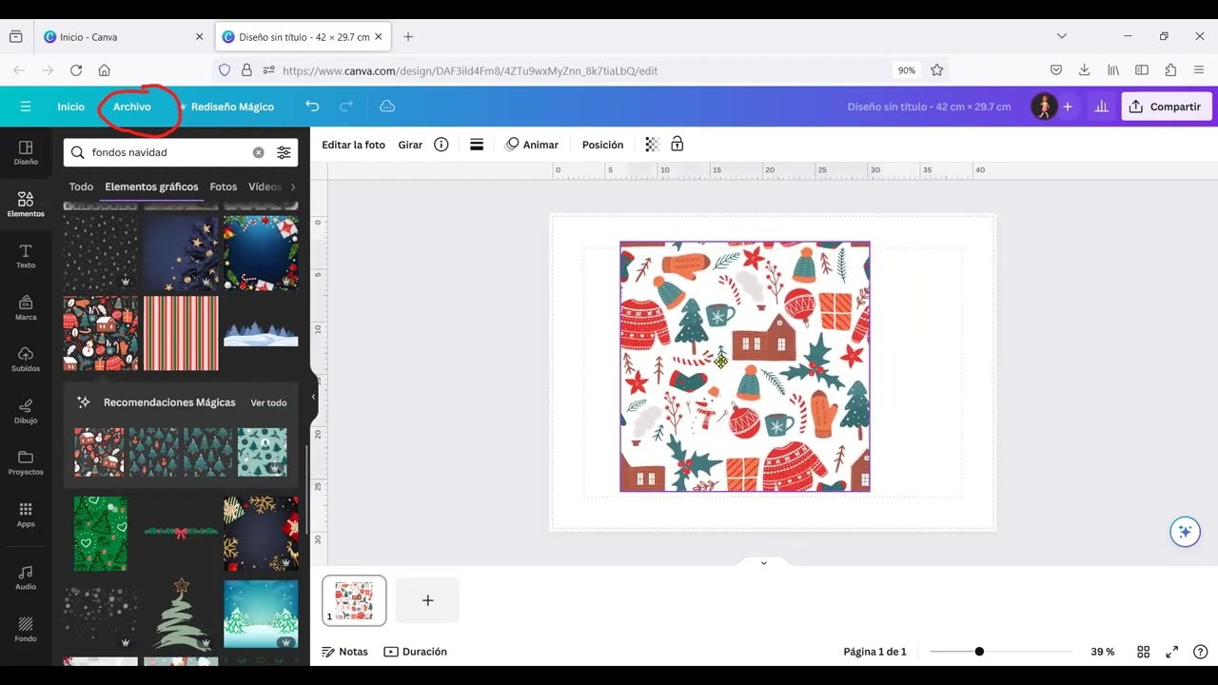Screen dimensions: 1218x685
Task: Bookmark this page with the star
Action: [936, 70]
